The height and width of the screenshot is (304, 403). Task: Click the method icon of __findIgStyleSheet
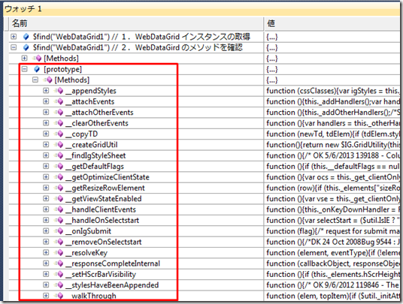point(59,155)
